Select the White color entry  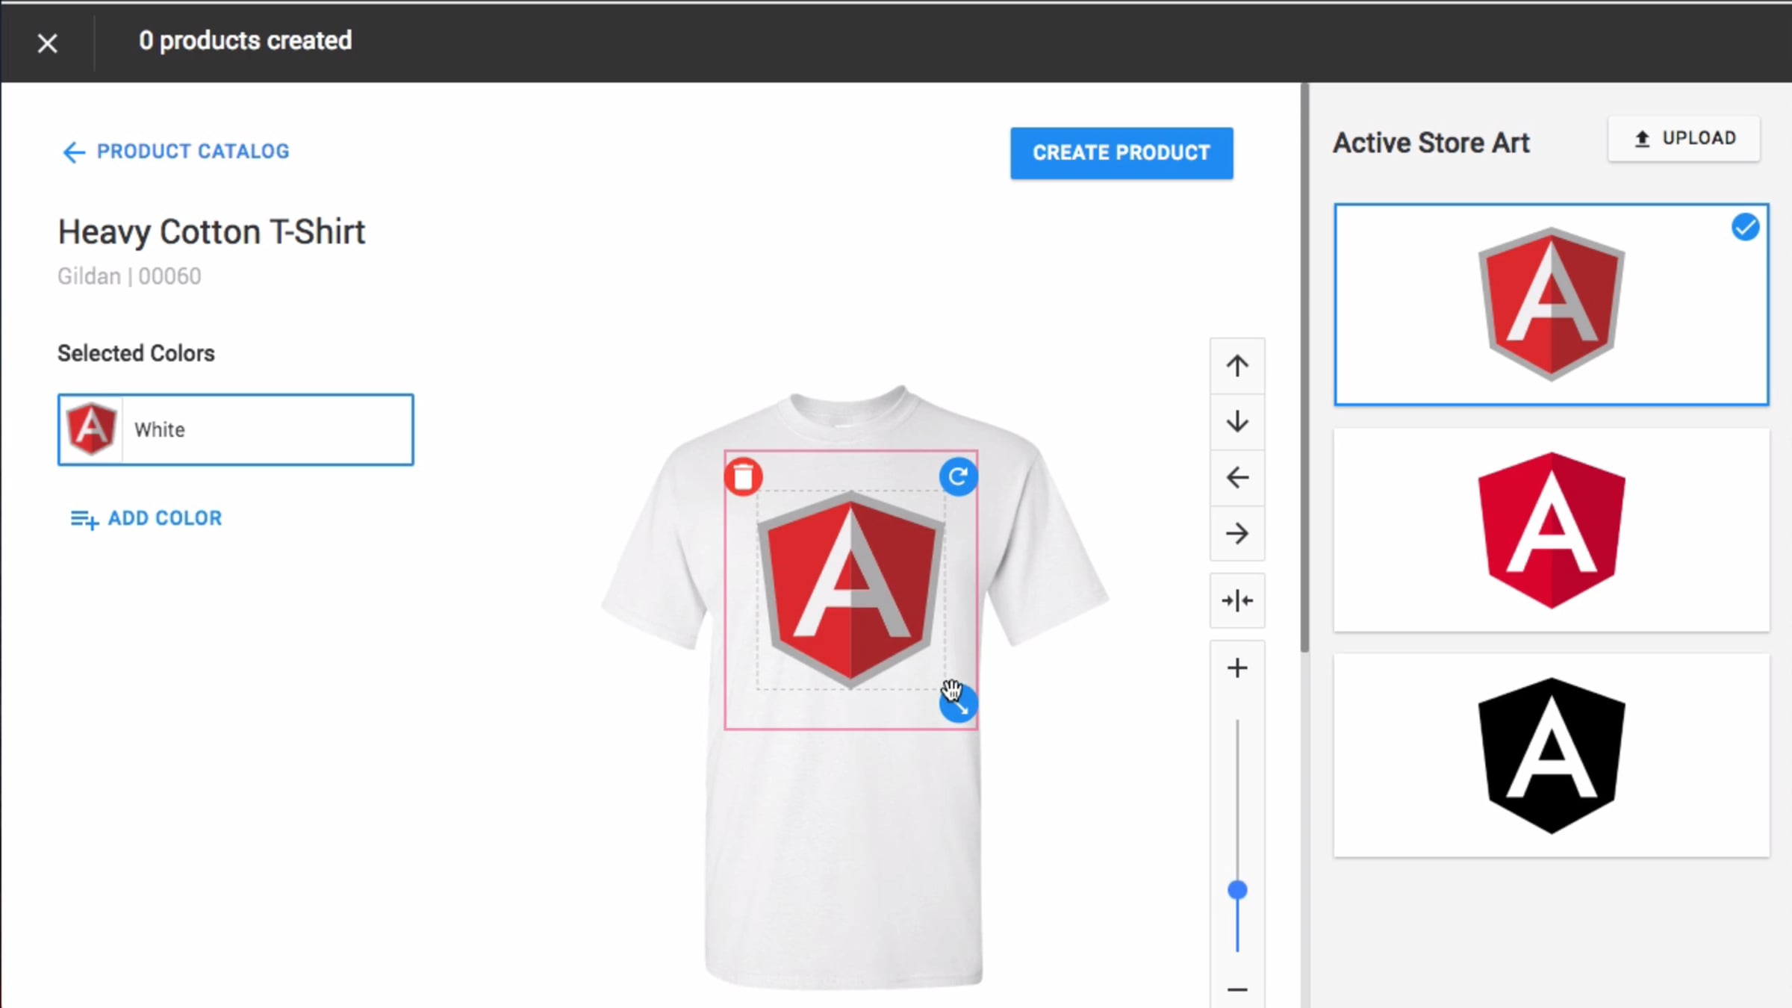point(235,430)
